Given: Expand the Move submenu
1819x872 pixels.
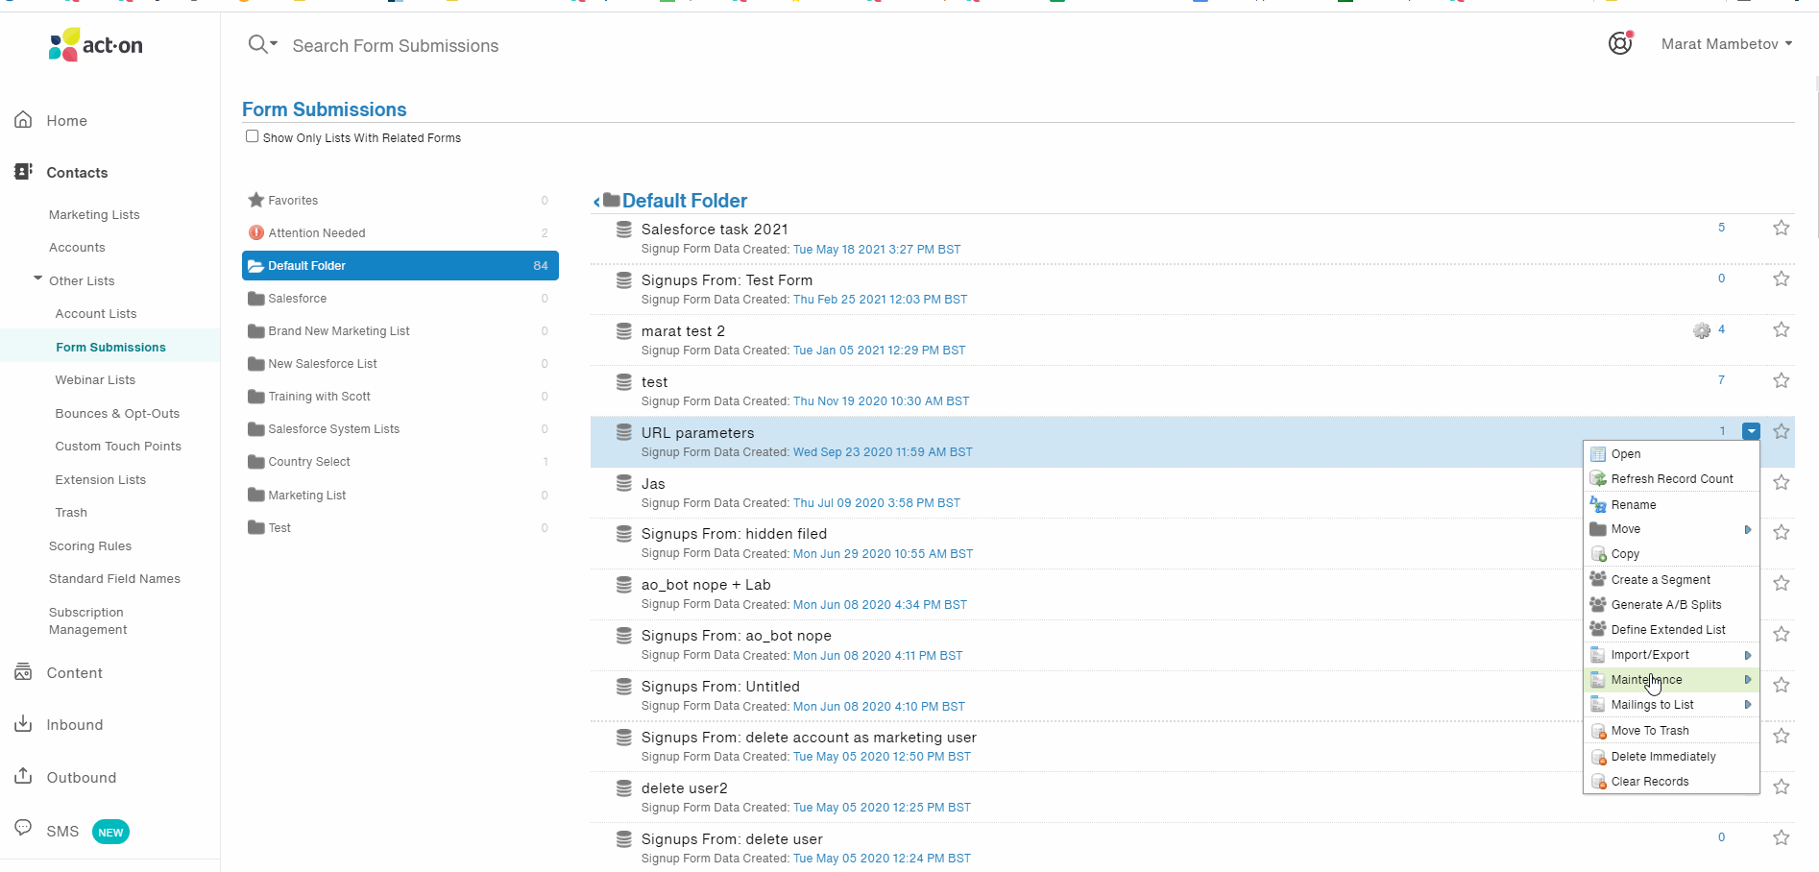Looking at the screenshot, I should (1671, 529).
